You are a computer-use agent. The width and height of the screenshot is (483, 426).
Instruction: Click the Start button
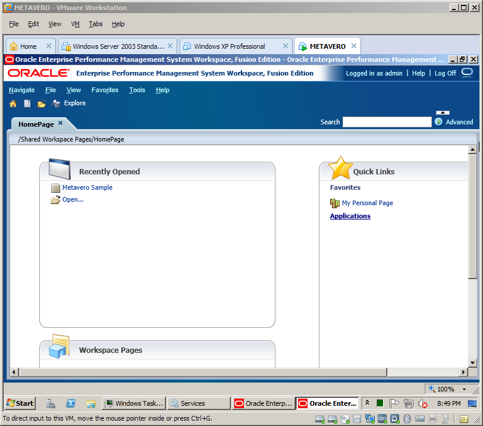(20, 403)
